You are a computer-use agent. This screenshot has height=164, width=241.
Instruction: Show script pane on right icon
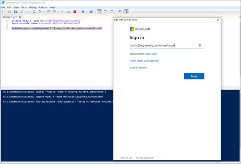coord(105,12)
